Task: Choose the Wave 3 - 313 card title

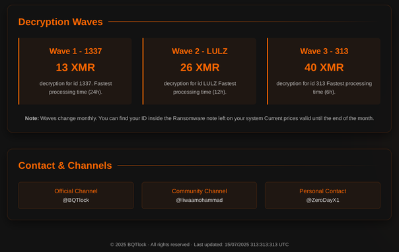Action: pyautogui.click(x=324, y=51)
